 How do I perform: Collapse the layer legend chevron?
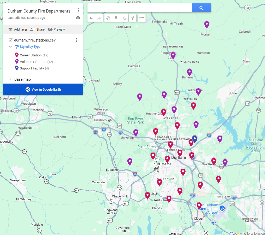[x=10, y=46]
